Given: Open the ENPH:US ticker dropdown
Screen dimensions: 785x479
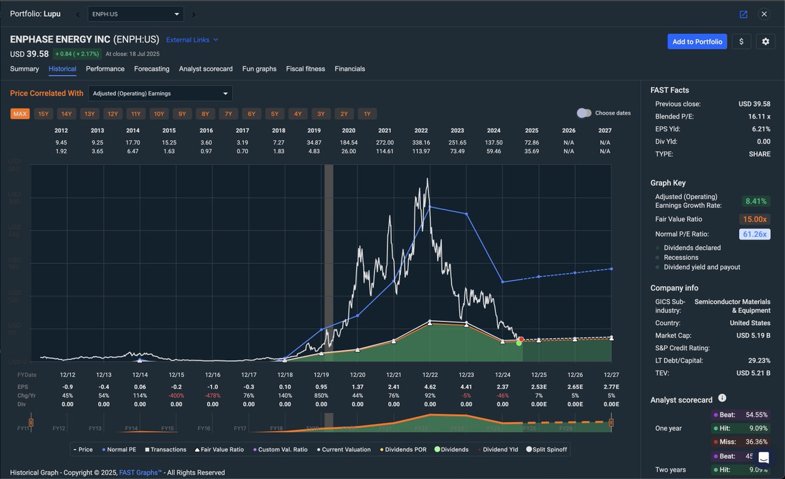Looking at the screenshot, I should [136, 14].
